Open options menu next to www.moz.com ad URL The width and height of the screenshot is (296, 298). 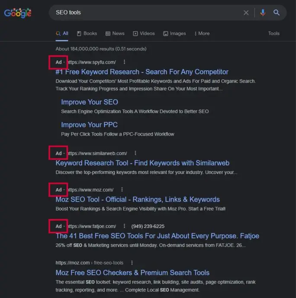click(122, 189)
